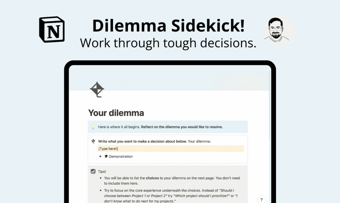Screen dimensions: 340x203
Task: Click the Work through tough decisions subtitle
Action: [x=168, y=43]
